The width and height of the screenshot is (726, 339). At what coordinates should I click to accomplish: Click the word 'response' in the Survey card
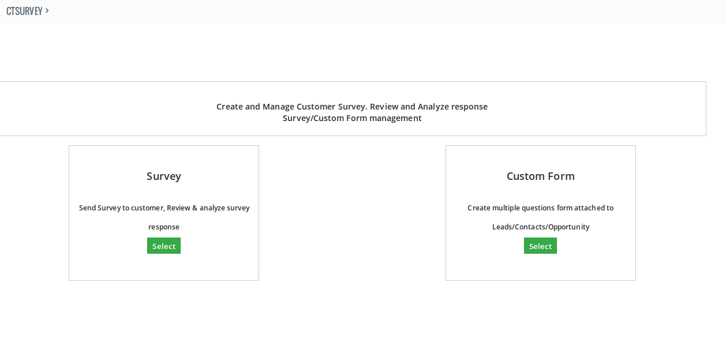(x=164, y=227)
